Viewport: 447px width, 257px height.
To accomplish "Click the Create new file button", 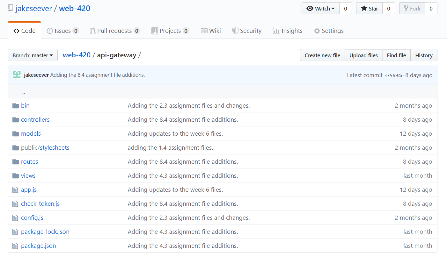I will tap(322, 55).
